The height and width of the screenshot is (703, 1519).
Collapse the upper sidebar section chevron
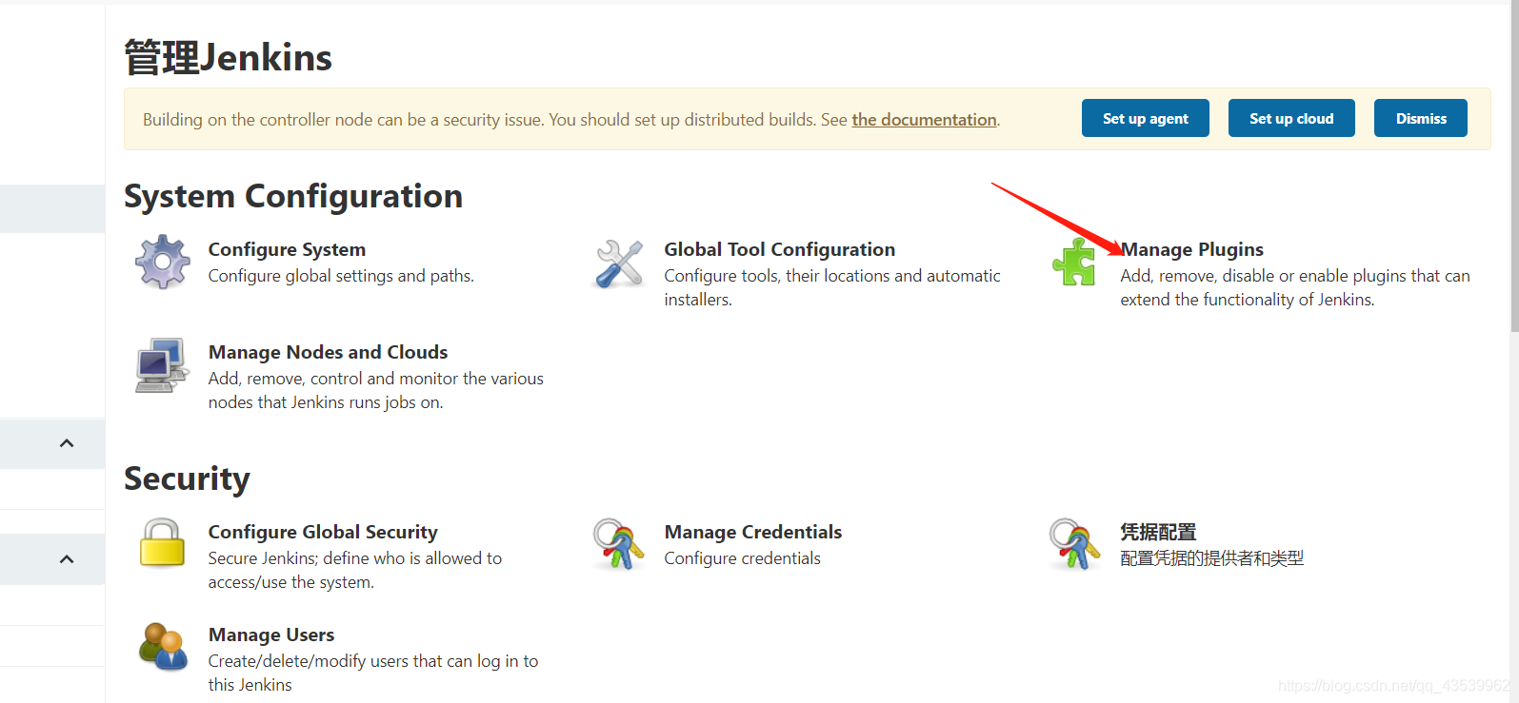coord(67,443)
